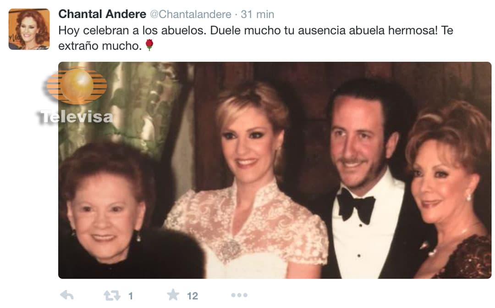Click the retweet count 1
495x308 pixels.
click(130, 296)
